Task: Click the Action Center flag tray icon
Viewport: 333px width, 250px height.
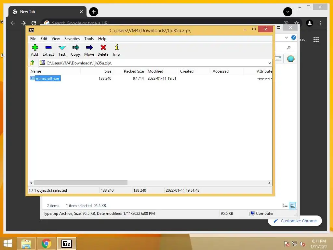Action: (287, 244)
